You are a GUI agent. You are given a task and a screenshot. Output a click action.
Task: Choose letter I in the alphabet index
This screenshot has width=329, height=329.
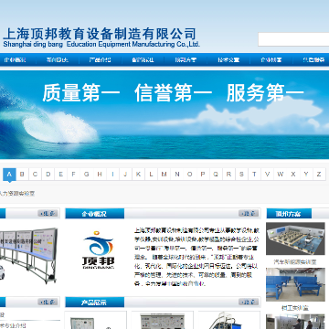[112, 175]
